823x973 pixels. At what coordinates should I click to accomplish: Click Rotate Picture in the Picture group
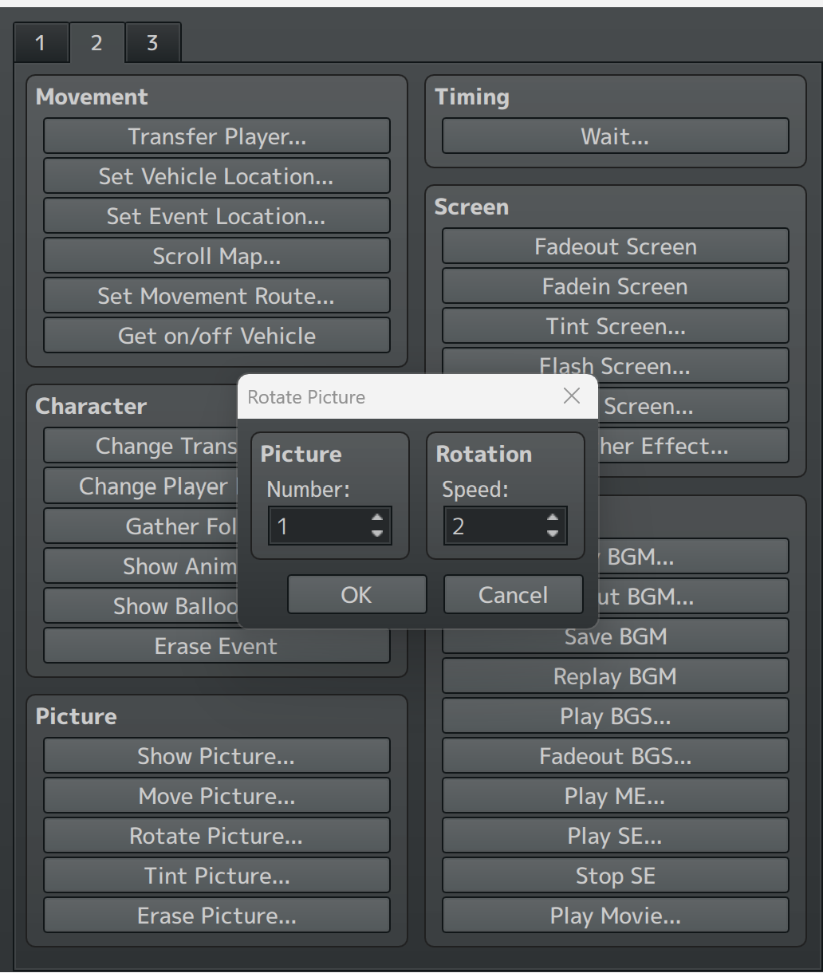[217, 836]
